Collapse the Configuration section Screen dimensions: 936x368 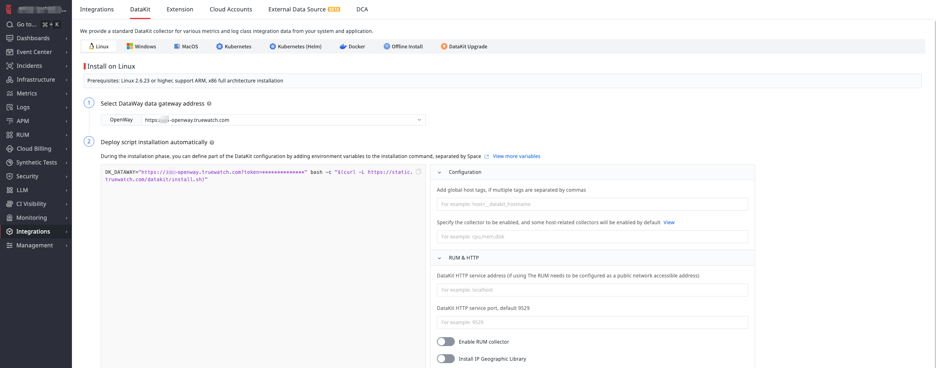[439, 172]
